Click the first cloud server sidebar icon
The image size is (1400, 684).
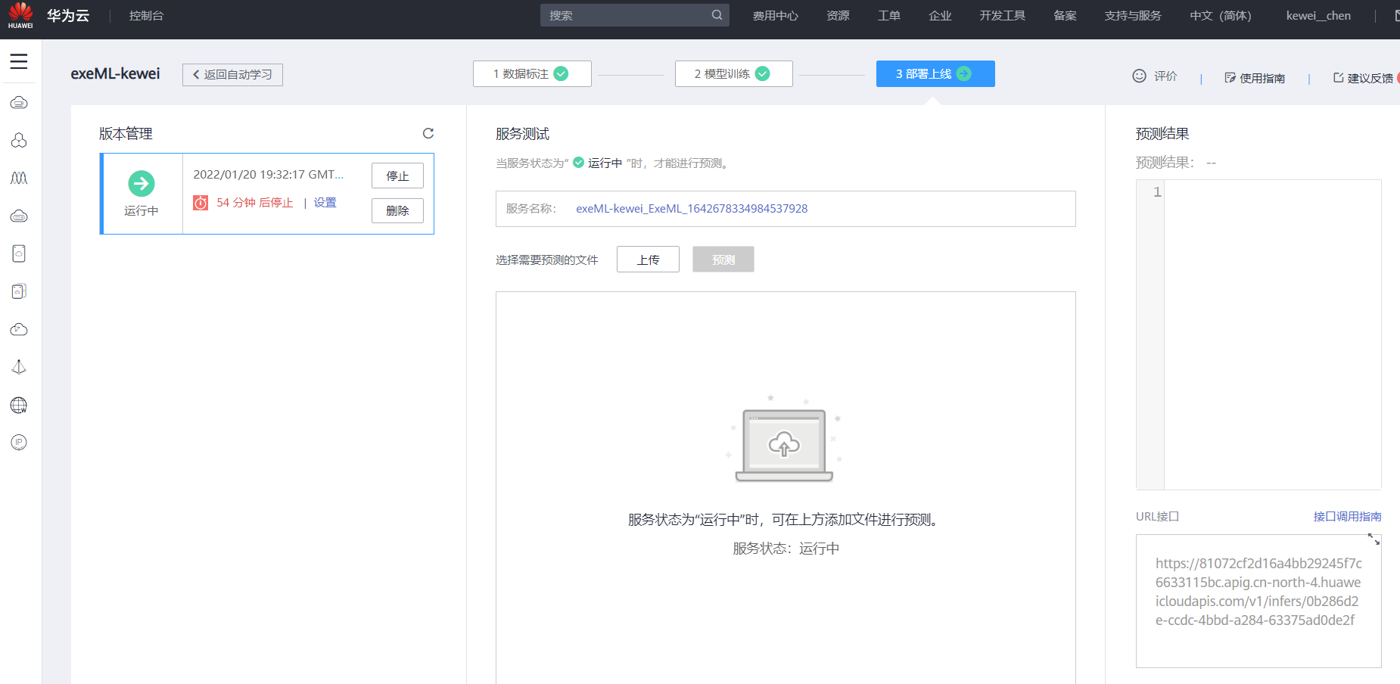[x=19, y=102]
